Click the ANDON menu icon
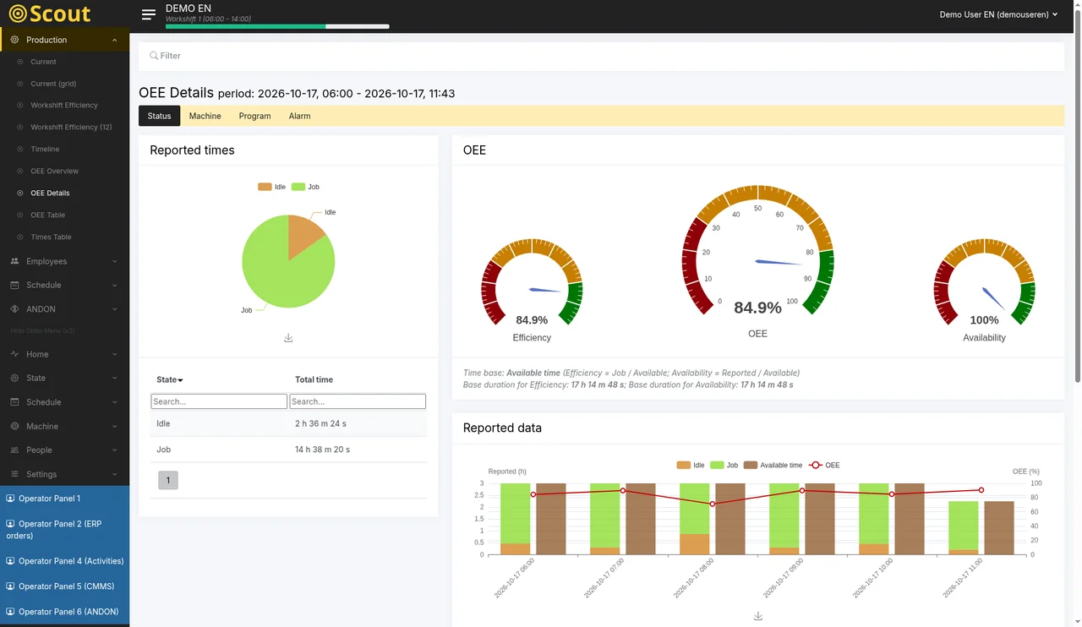 pyautogui.click(x=14, y=309)
